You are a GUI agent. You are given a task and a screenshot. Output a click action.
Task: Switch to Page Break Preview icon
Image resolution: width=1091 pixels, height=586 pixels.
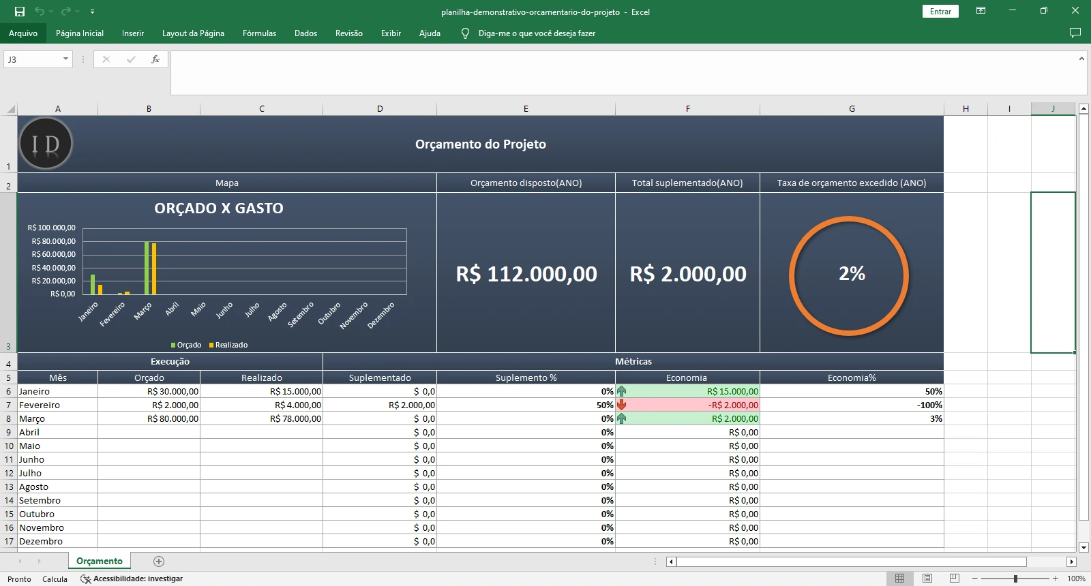955,579
